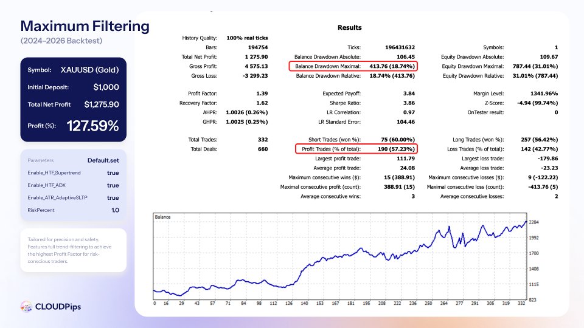Image resolution: width=584 pixels, height=328 pixels.
Task: Click the Results heading
Action: [x=349, y=27]
